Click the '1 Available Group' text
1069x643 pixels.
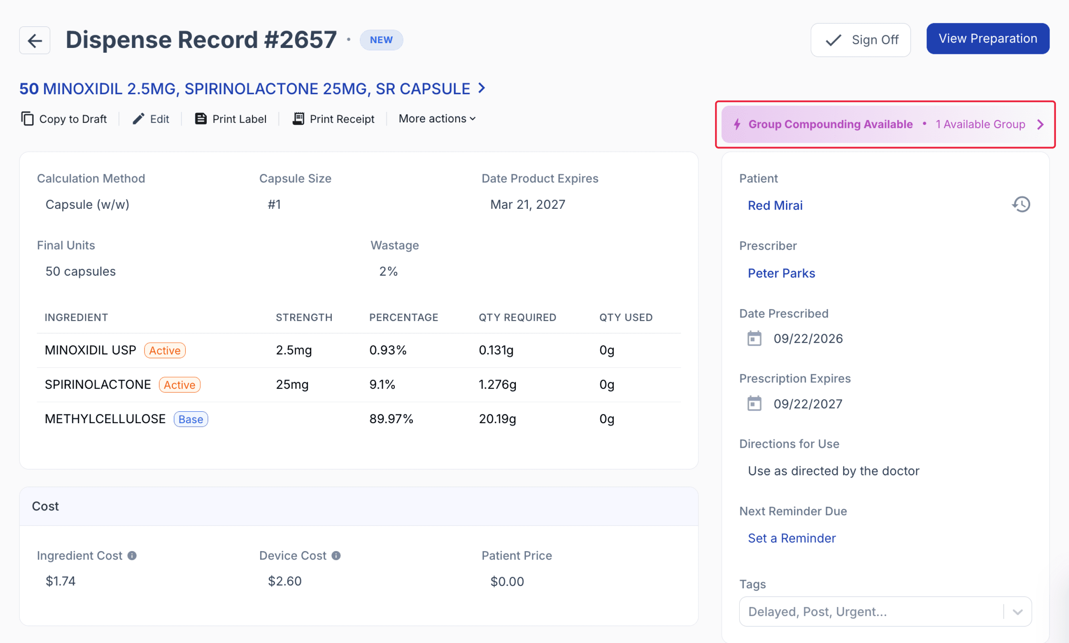click(x=980, y=124)
